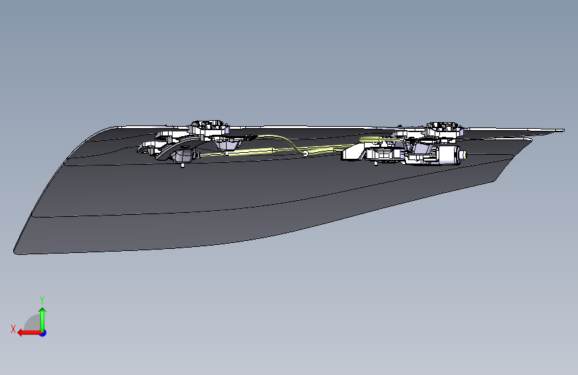
Task: Select the gray XY plane arc on triad
Action: (x=33, y=322)
